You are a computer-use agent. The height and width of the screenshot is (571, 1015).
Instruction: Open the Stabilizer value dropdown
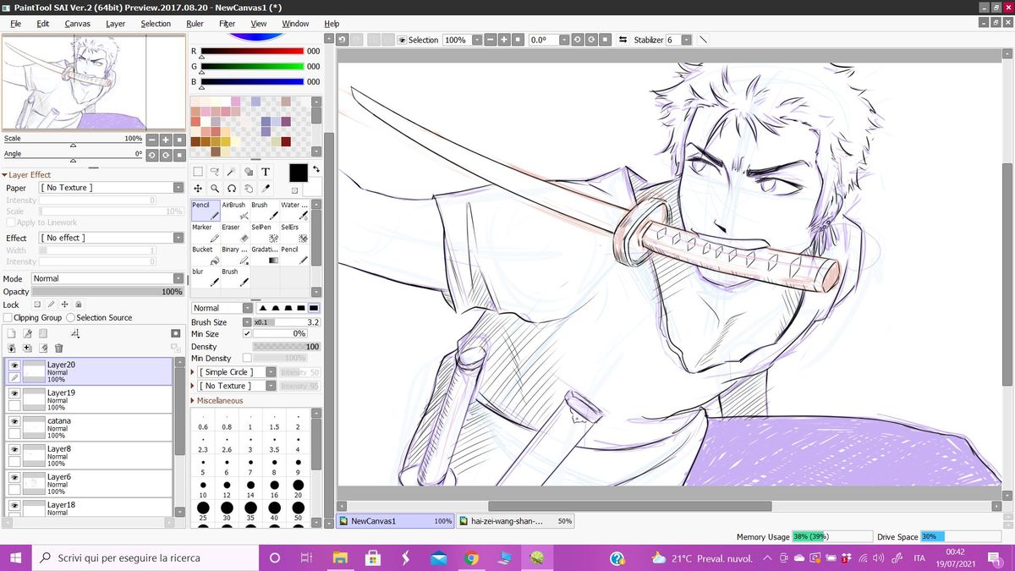pos(686,40)
